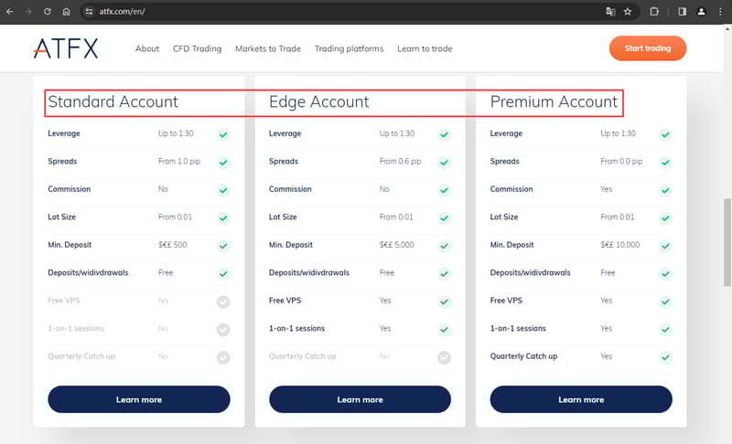732x444 pixels.
Task: Open the About navigation menu
Action: [147, 48]
